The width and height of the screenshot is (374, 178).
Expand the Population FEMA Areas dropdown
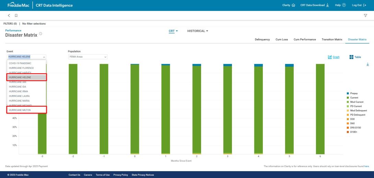pos(87,57)
